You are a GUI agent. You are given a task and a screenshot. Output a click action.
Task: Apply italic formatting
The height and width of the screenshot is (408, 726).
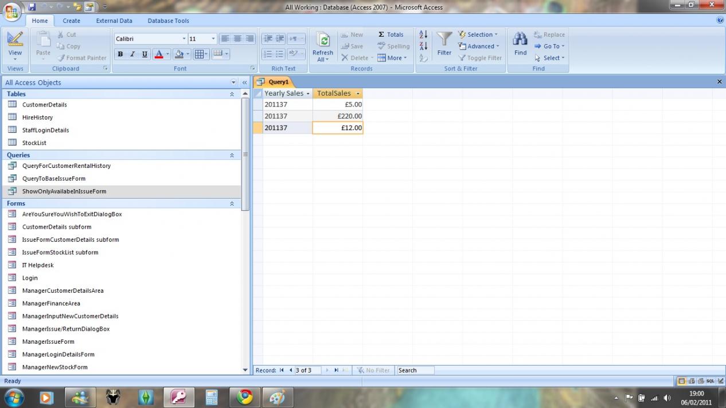click(x=132, y=54)
